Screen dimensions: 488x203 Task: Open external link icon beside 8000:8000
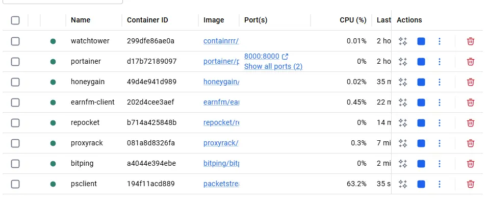[x=285, y=56]
